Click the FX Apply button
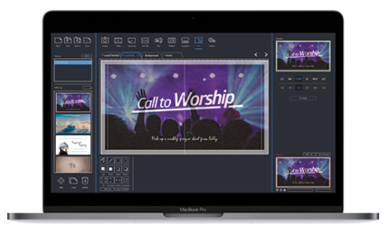388x234 pixels. (x=303, y=98)
